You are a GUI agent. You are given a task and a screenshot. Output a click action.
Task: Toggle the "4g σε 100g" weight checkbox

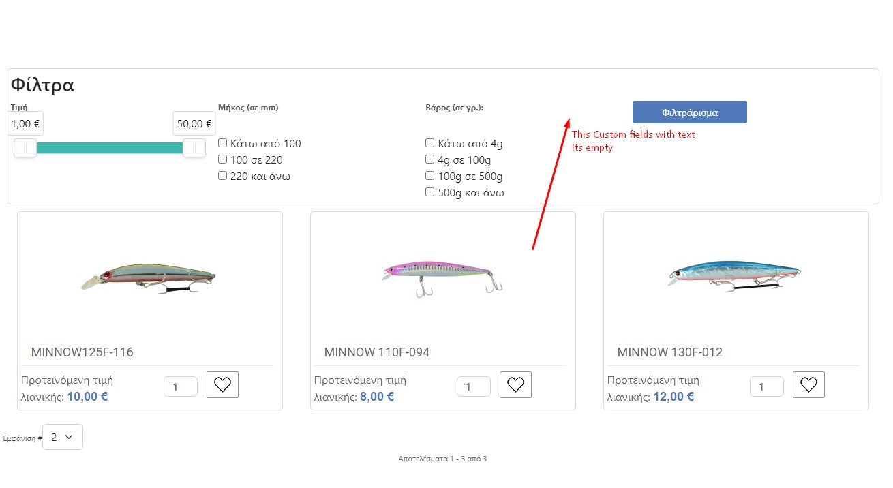coord(430,159)
